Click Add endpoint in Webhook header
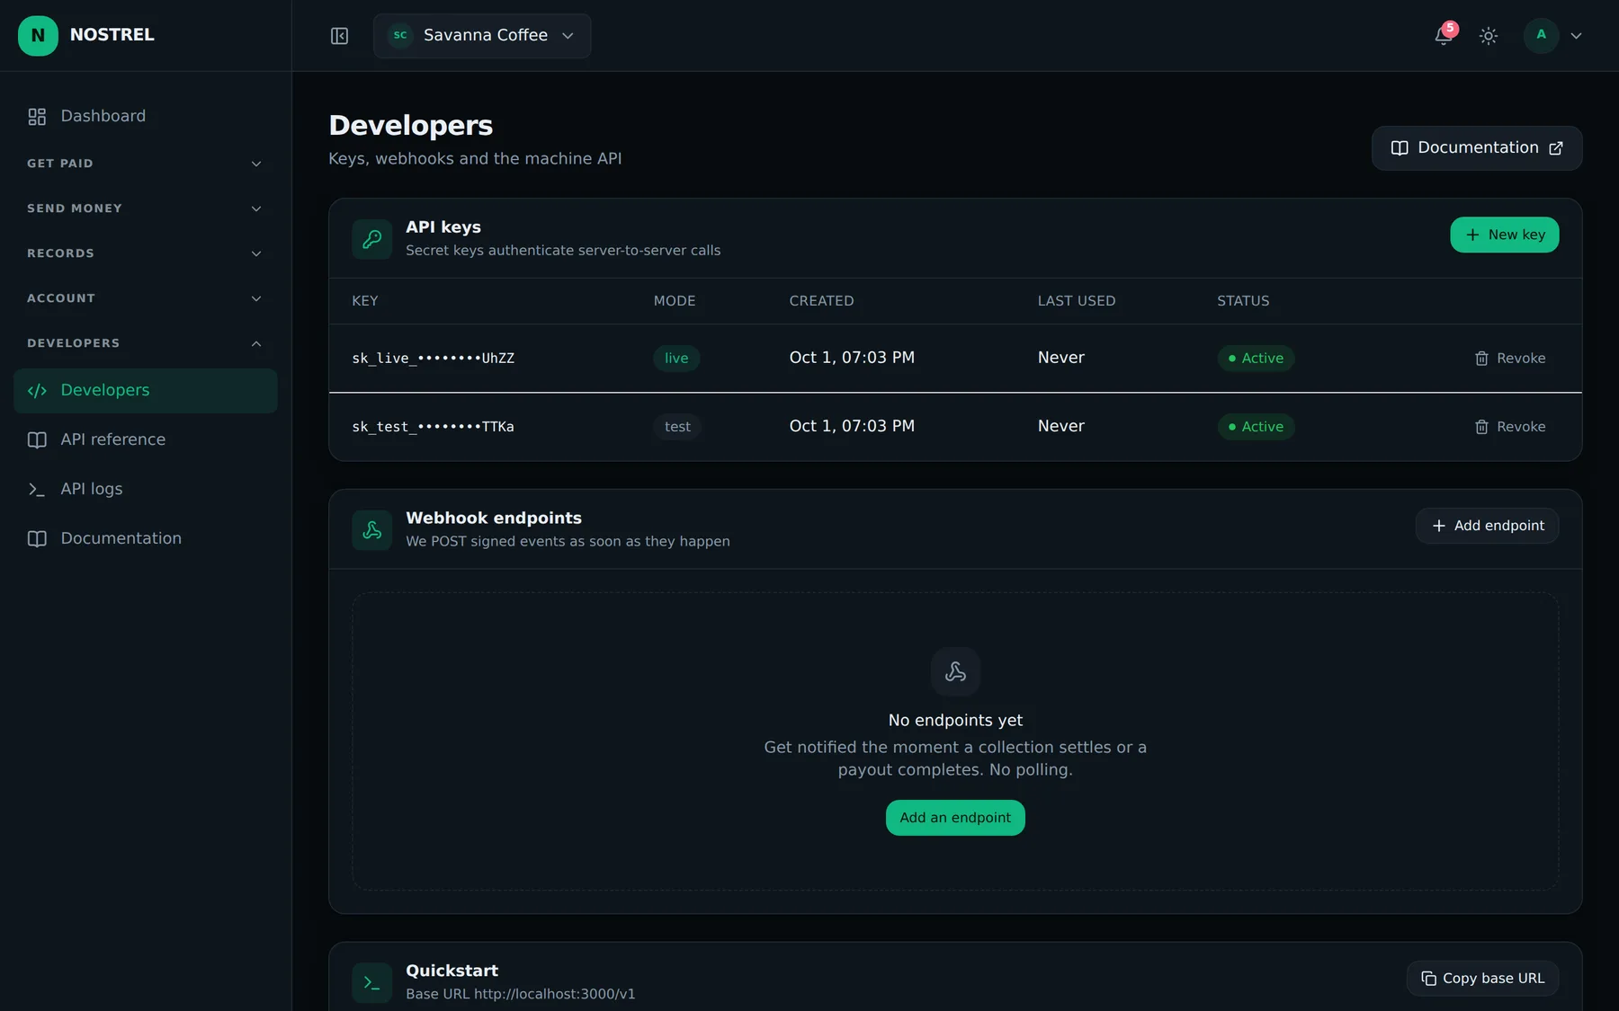 (1488, 526)
